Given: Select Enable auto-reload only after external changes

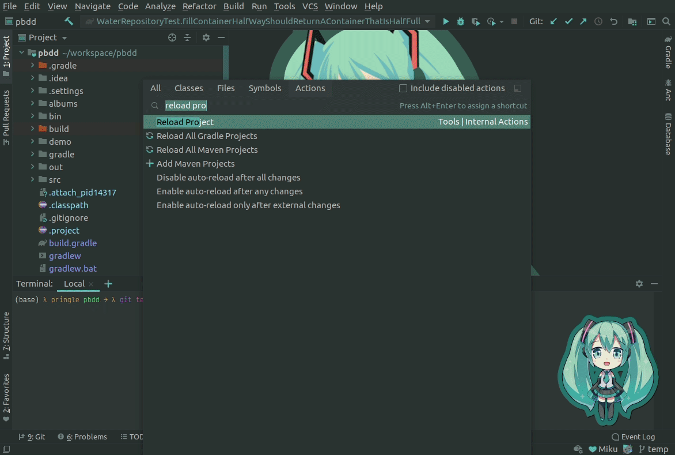Looking at the screenshot, I should click(x=337, y=205).
